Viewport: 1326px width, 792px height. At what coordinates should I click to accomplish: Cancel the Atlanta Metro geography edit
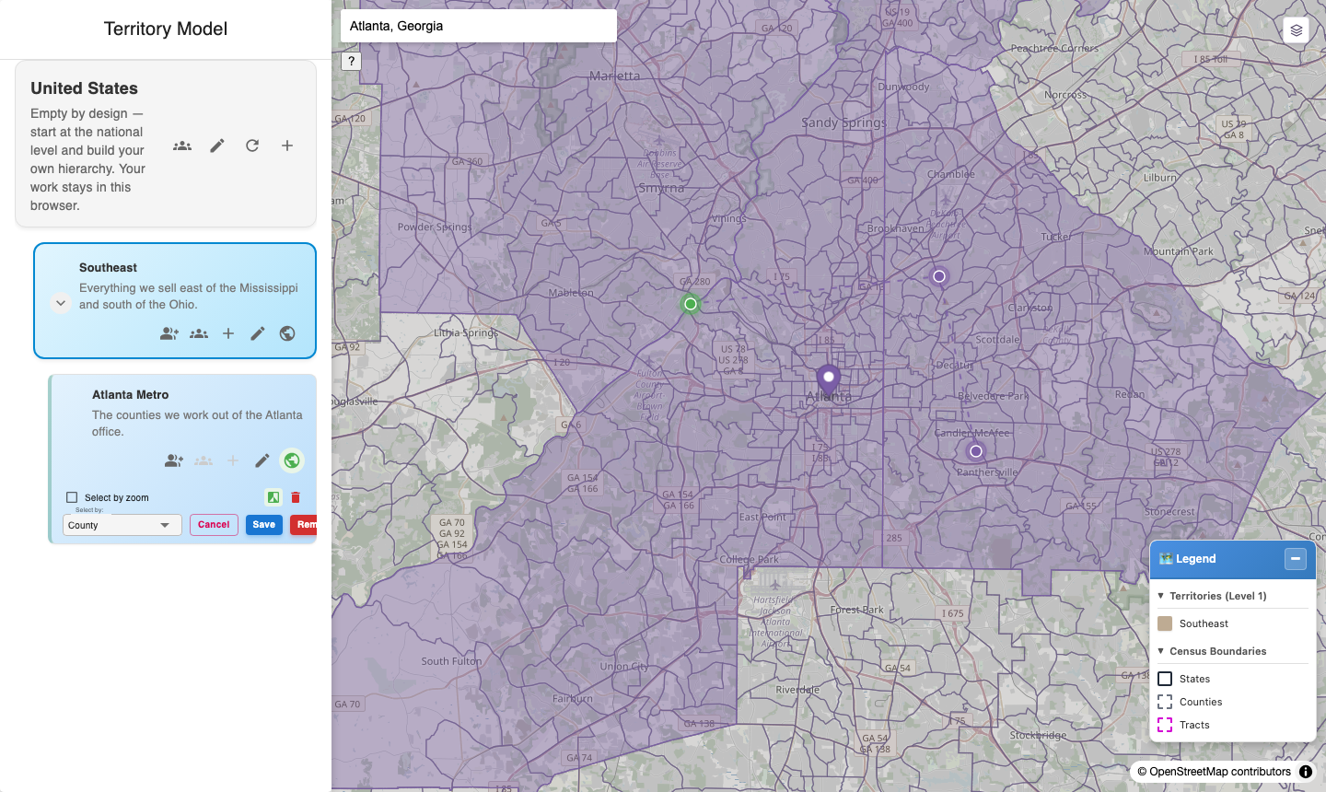click(x=214, y=525)
